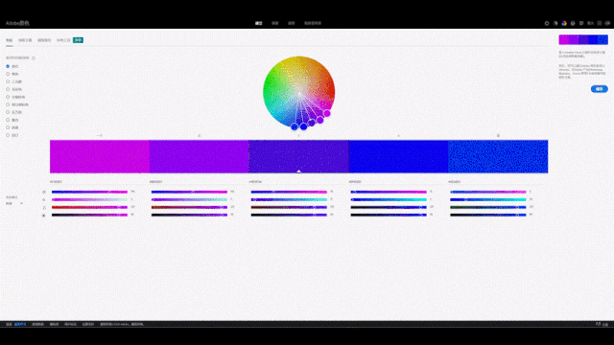Select the magenta handle on the color wheel
Screen dimensions: 614x345
[x=327, y=113]
